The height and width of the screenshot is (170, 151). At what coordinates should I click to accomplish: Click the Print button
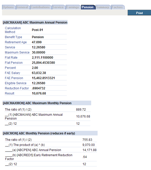tap(139, 13)
